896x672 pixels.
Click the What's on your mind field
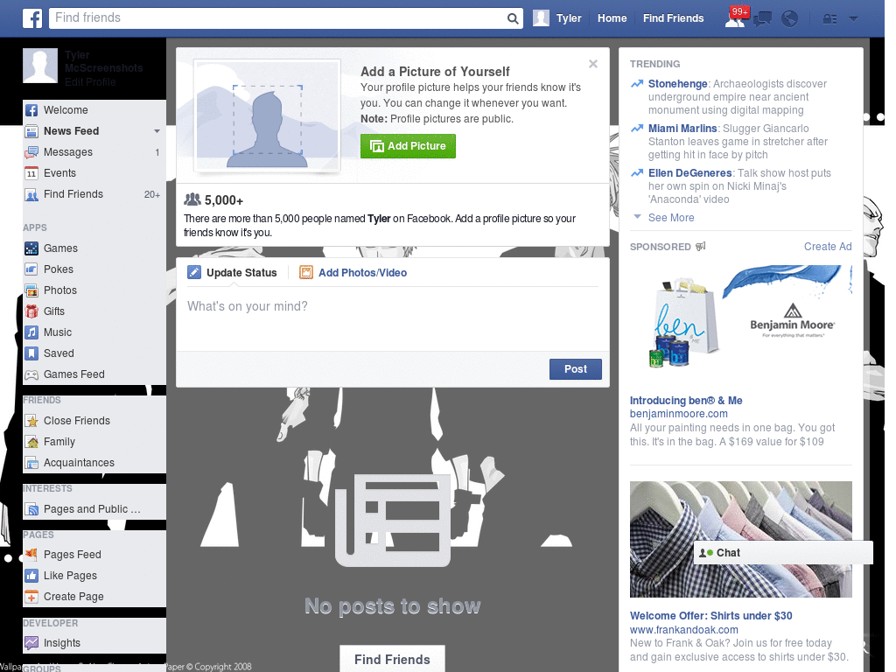(x=393, y=318)
